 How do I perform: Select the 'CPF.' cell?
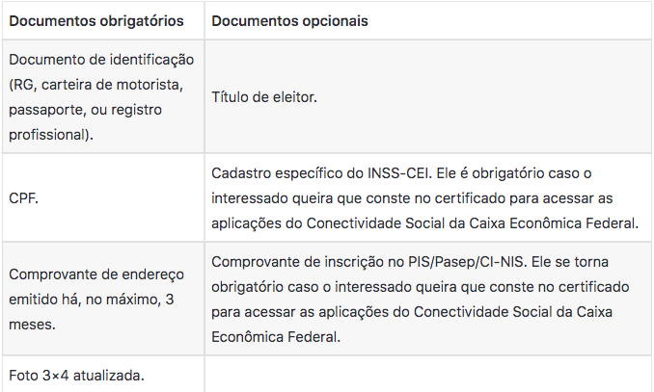pos(103,197)
